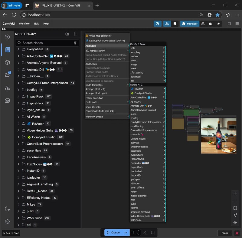Open the Model Library cube icon
Image resolution: width=242 pixels, height=238 pixels.
coord(7,62)
